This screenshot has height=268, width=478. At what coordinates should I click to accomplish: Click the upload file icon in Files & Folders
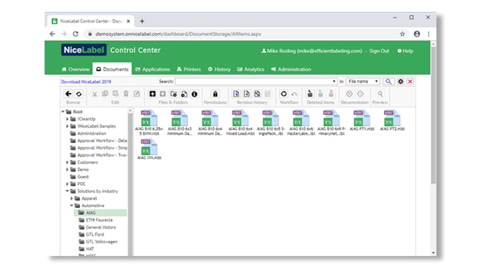(152, 94)
